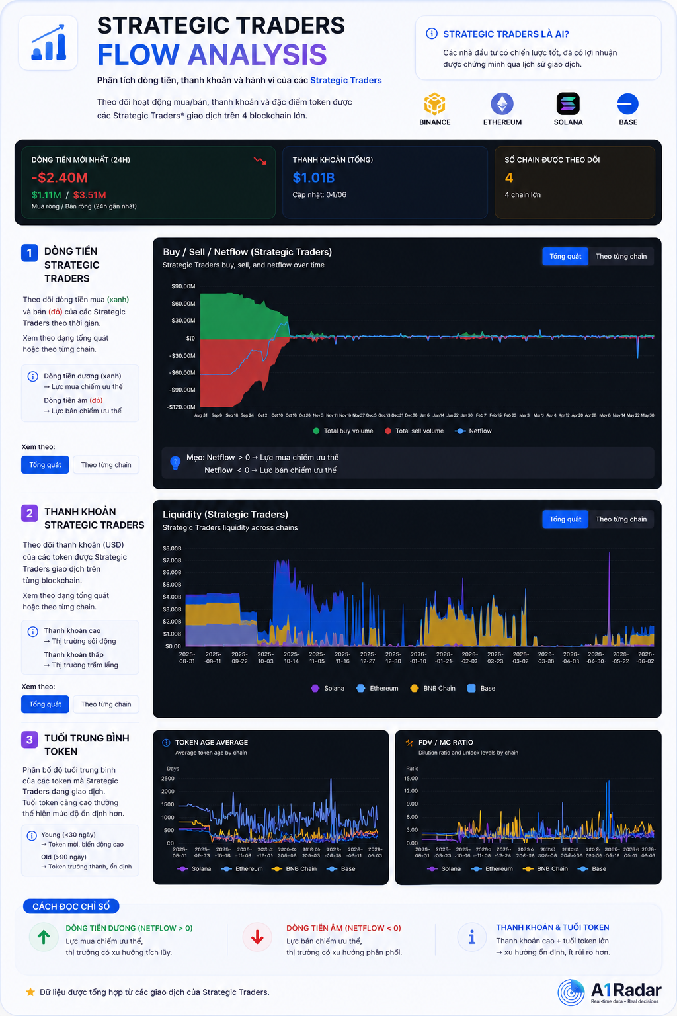
Task: Click 'Tổng quát' button under Dòng tiền section
Action: coord(45,465)
